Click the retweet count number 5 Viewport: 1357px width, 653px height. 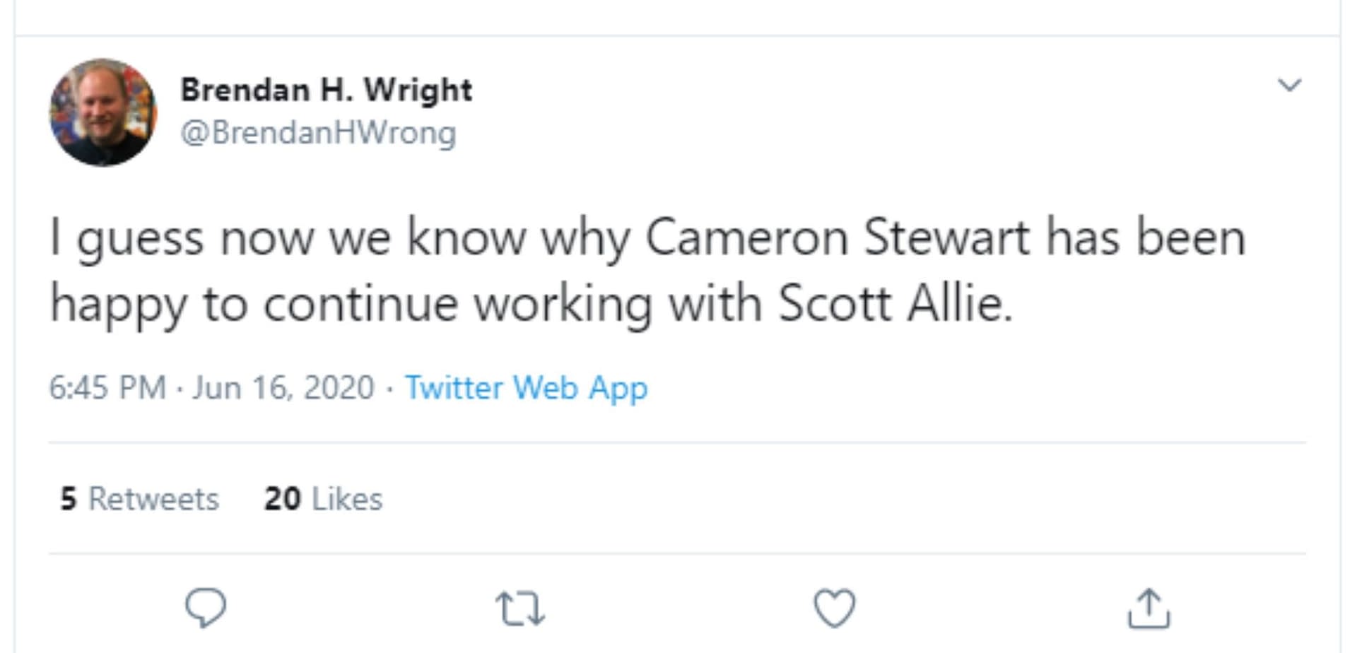coord(68,499)
